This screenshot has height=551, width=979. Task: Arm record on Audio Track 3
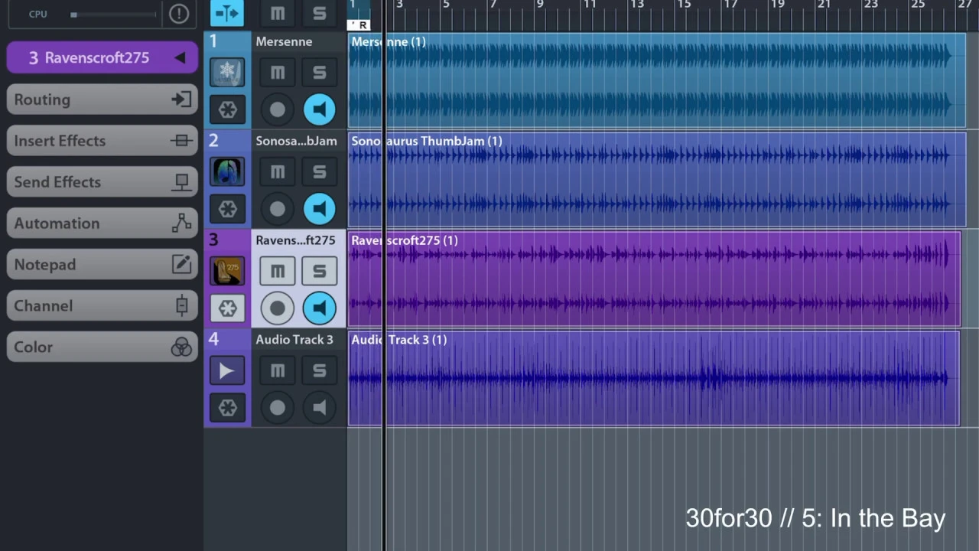(278, 408)
